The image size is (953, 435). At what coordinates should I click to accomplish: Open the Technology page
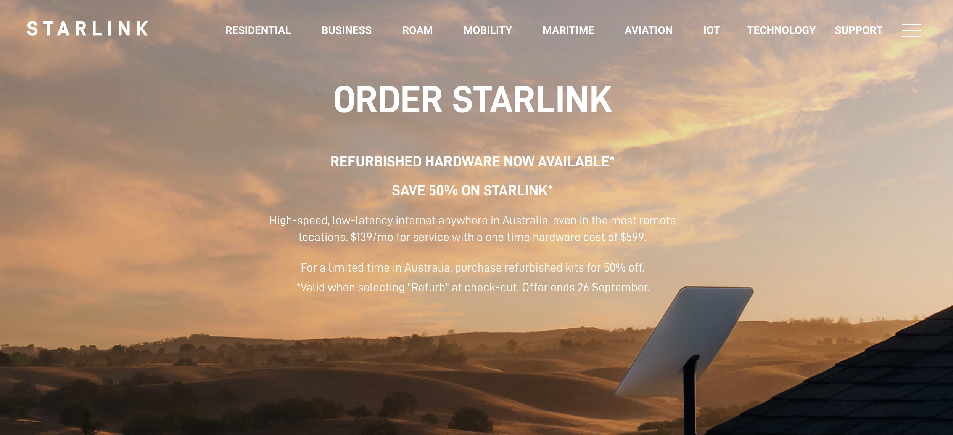pyautogui.click(x=781, y=30)
